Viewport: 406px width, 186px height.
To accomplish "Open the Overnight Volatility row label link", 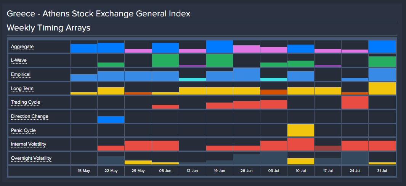I will [31, 158].
